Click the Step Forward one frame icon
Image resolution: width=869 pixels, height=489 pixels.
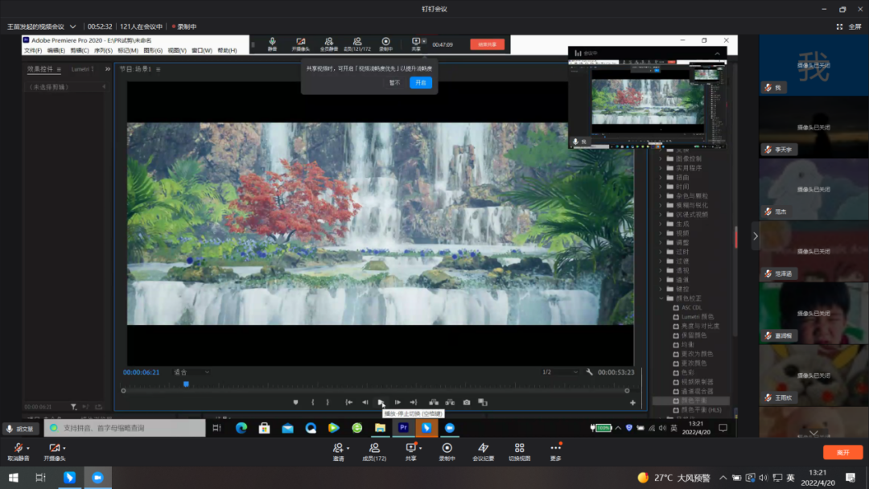point(397,402)
